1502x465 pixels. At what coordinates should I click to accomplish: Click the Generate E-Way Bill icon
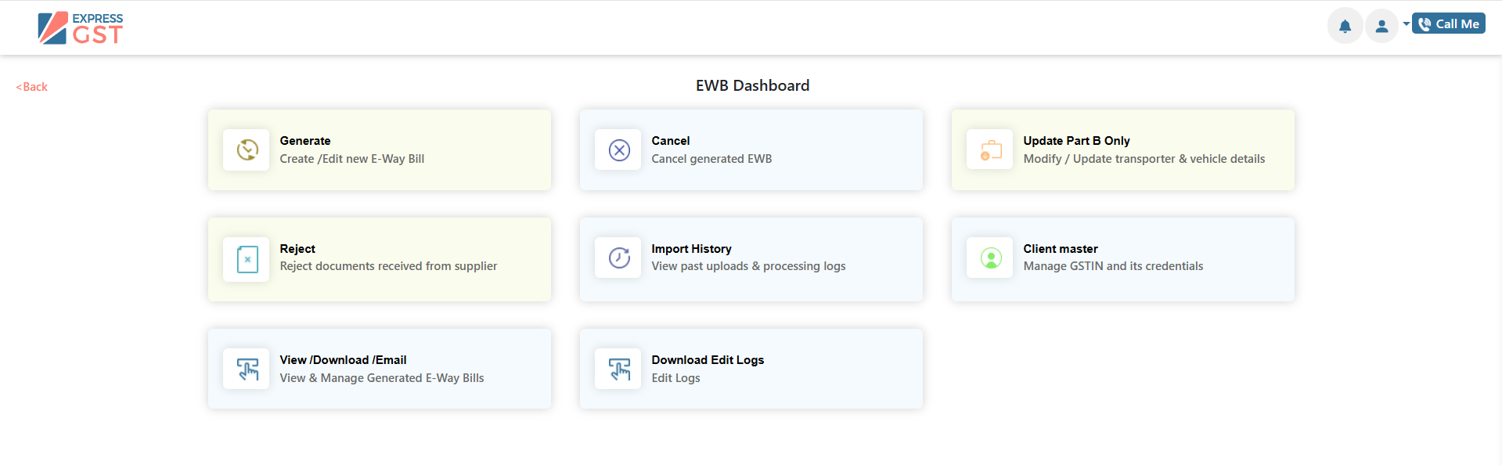point(247,150)
